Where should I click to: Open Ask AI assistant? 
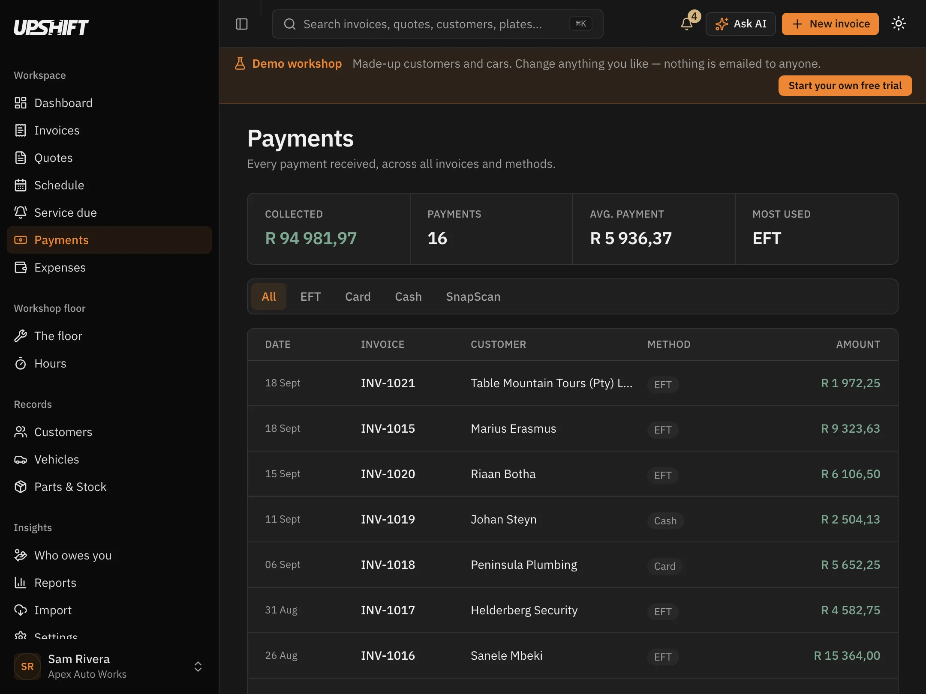[740, 24]
